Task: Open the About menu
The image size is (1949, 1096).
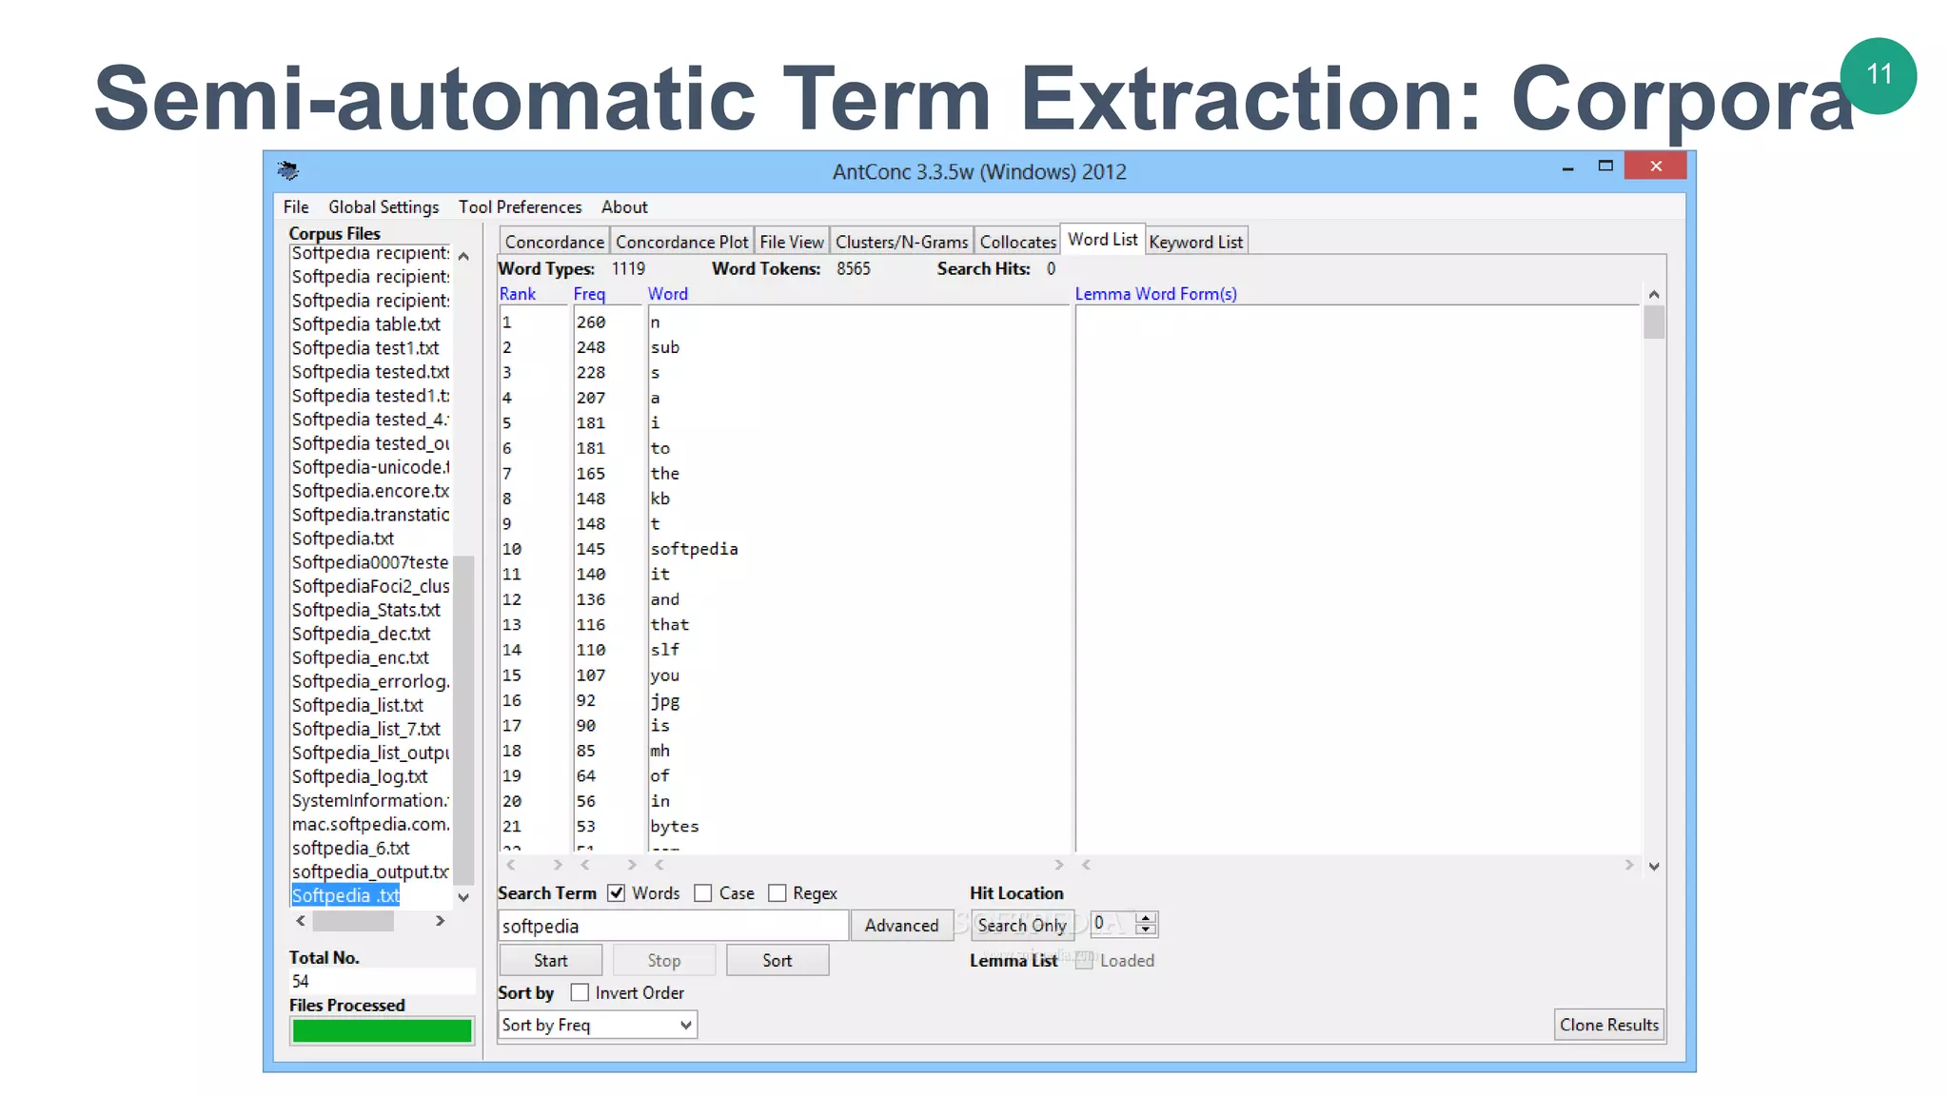Action: tap(624, 206)
